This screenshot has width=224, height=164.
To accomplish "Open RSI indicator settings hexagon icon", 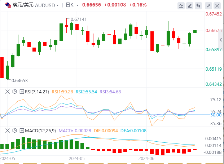I will point(14,92).
